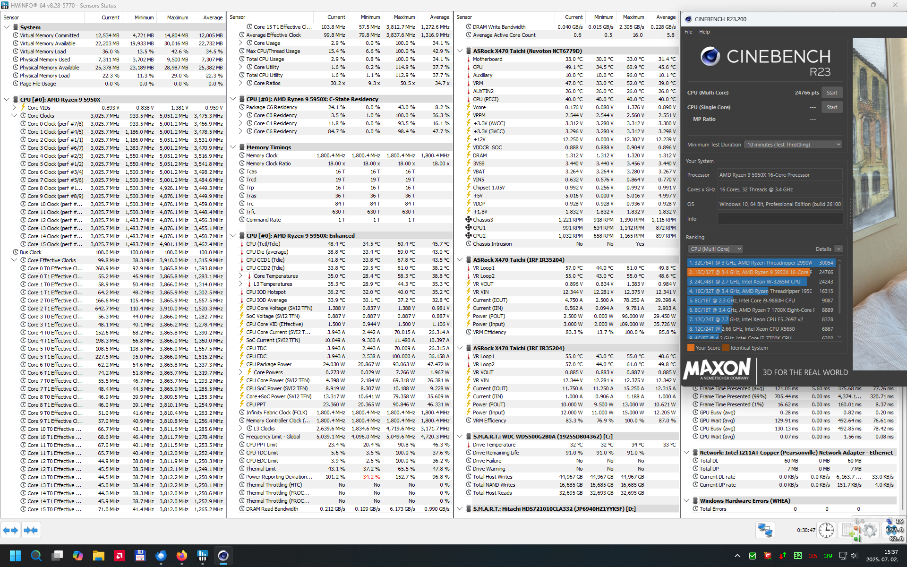Click the red-green network arrows tray icon
907x567 pixels.
[783, 556]
